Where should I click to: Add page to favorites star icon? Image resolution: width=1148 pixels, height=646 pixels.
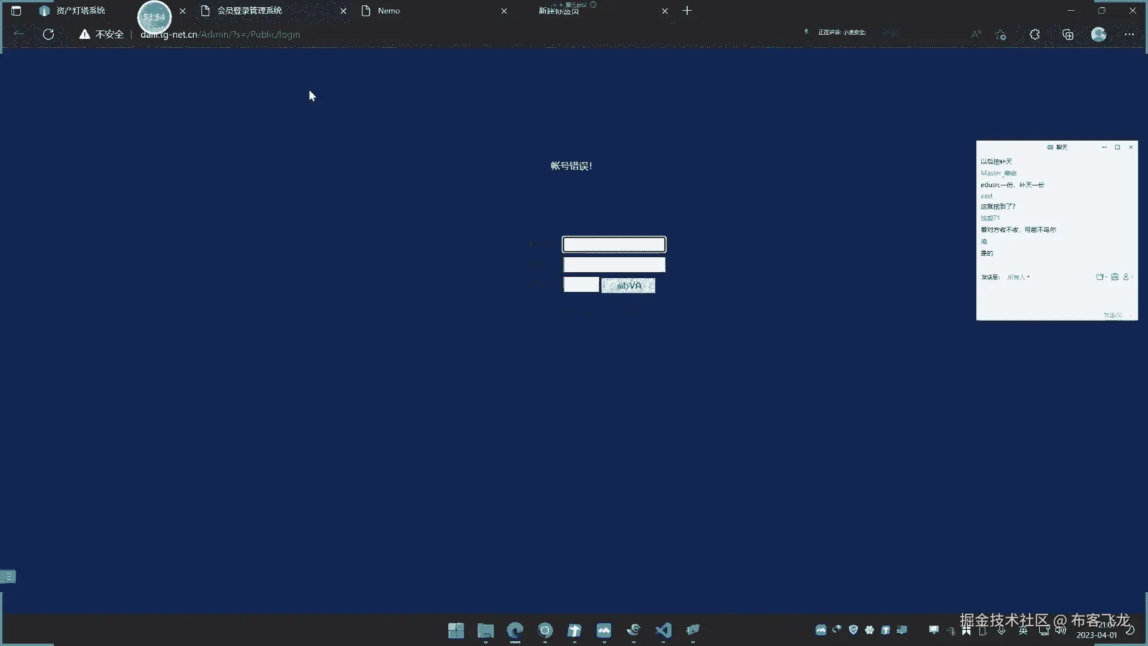pos(1000,35)
